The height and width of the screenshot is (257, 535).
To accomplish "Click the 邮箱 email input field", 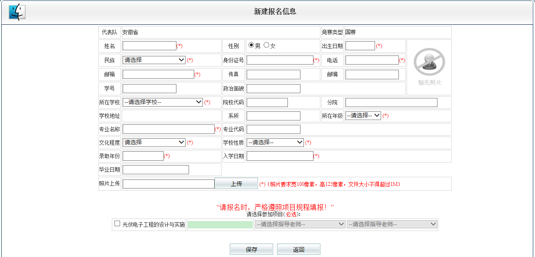I will 158,74.
